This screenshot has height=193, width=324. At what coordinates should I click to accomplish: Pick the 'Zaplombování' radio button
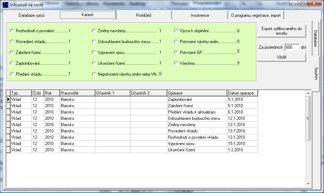coord(12,63)
